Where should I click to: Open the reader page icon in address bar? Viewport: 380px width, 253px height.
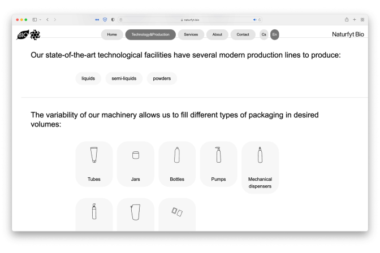pyautogui.click(x=121, y=20)
